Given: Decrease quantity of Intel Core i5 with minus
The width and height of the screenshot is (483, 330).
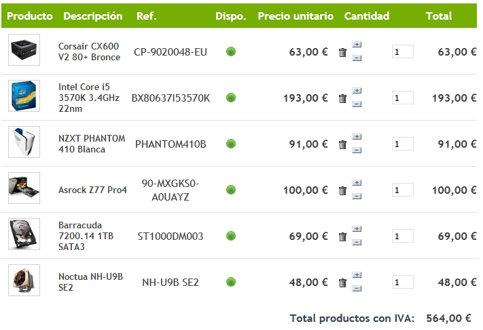Looking at the screenshot, I should pyautogui.click(x=357, y=104).
